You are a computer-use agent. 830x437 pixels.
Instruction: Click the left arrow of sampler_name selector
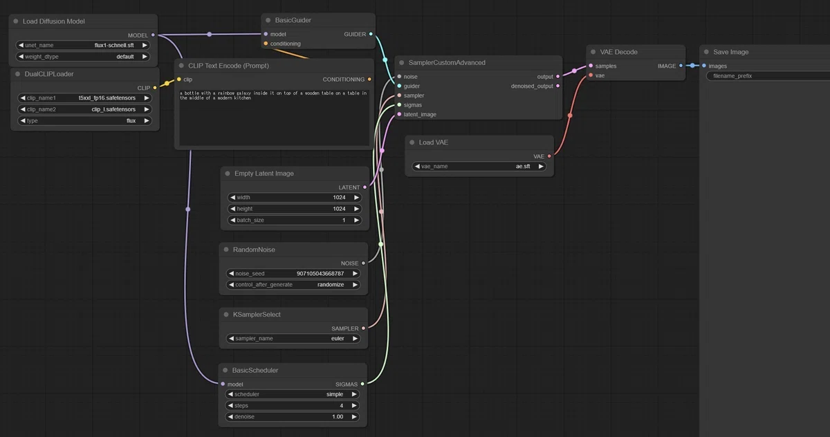coord(232,339)
